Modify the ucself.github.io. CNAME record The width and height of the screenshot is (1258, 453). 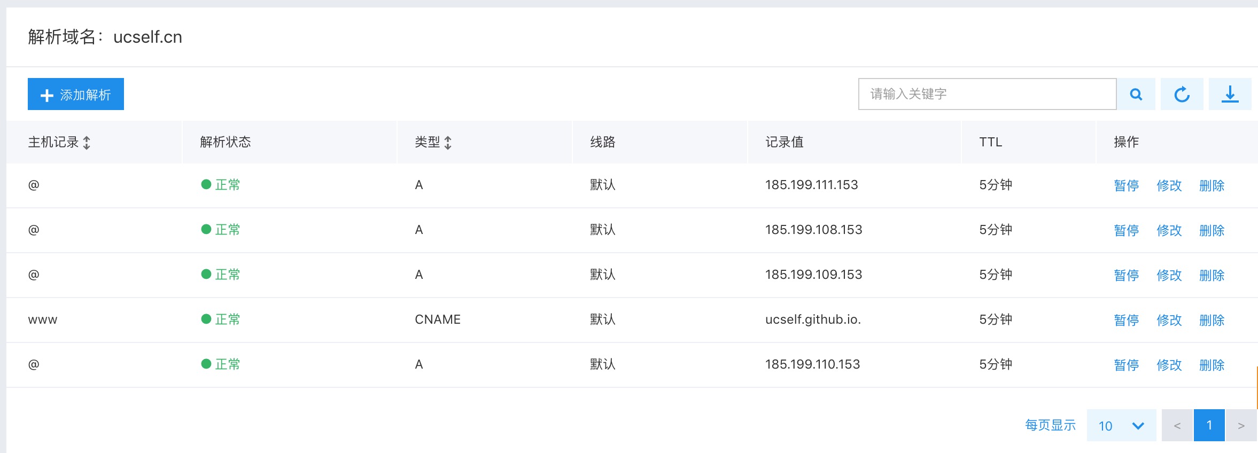click(x=1169, y=320)
